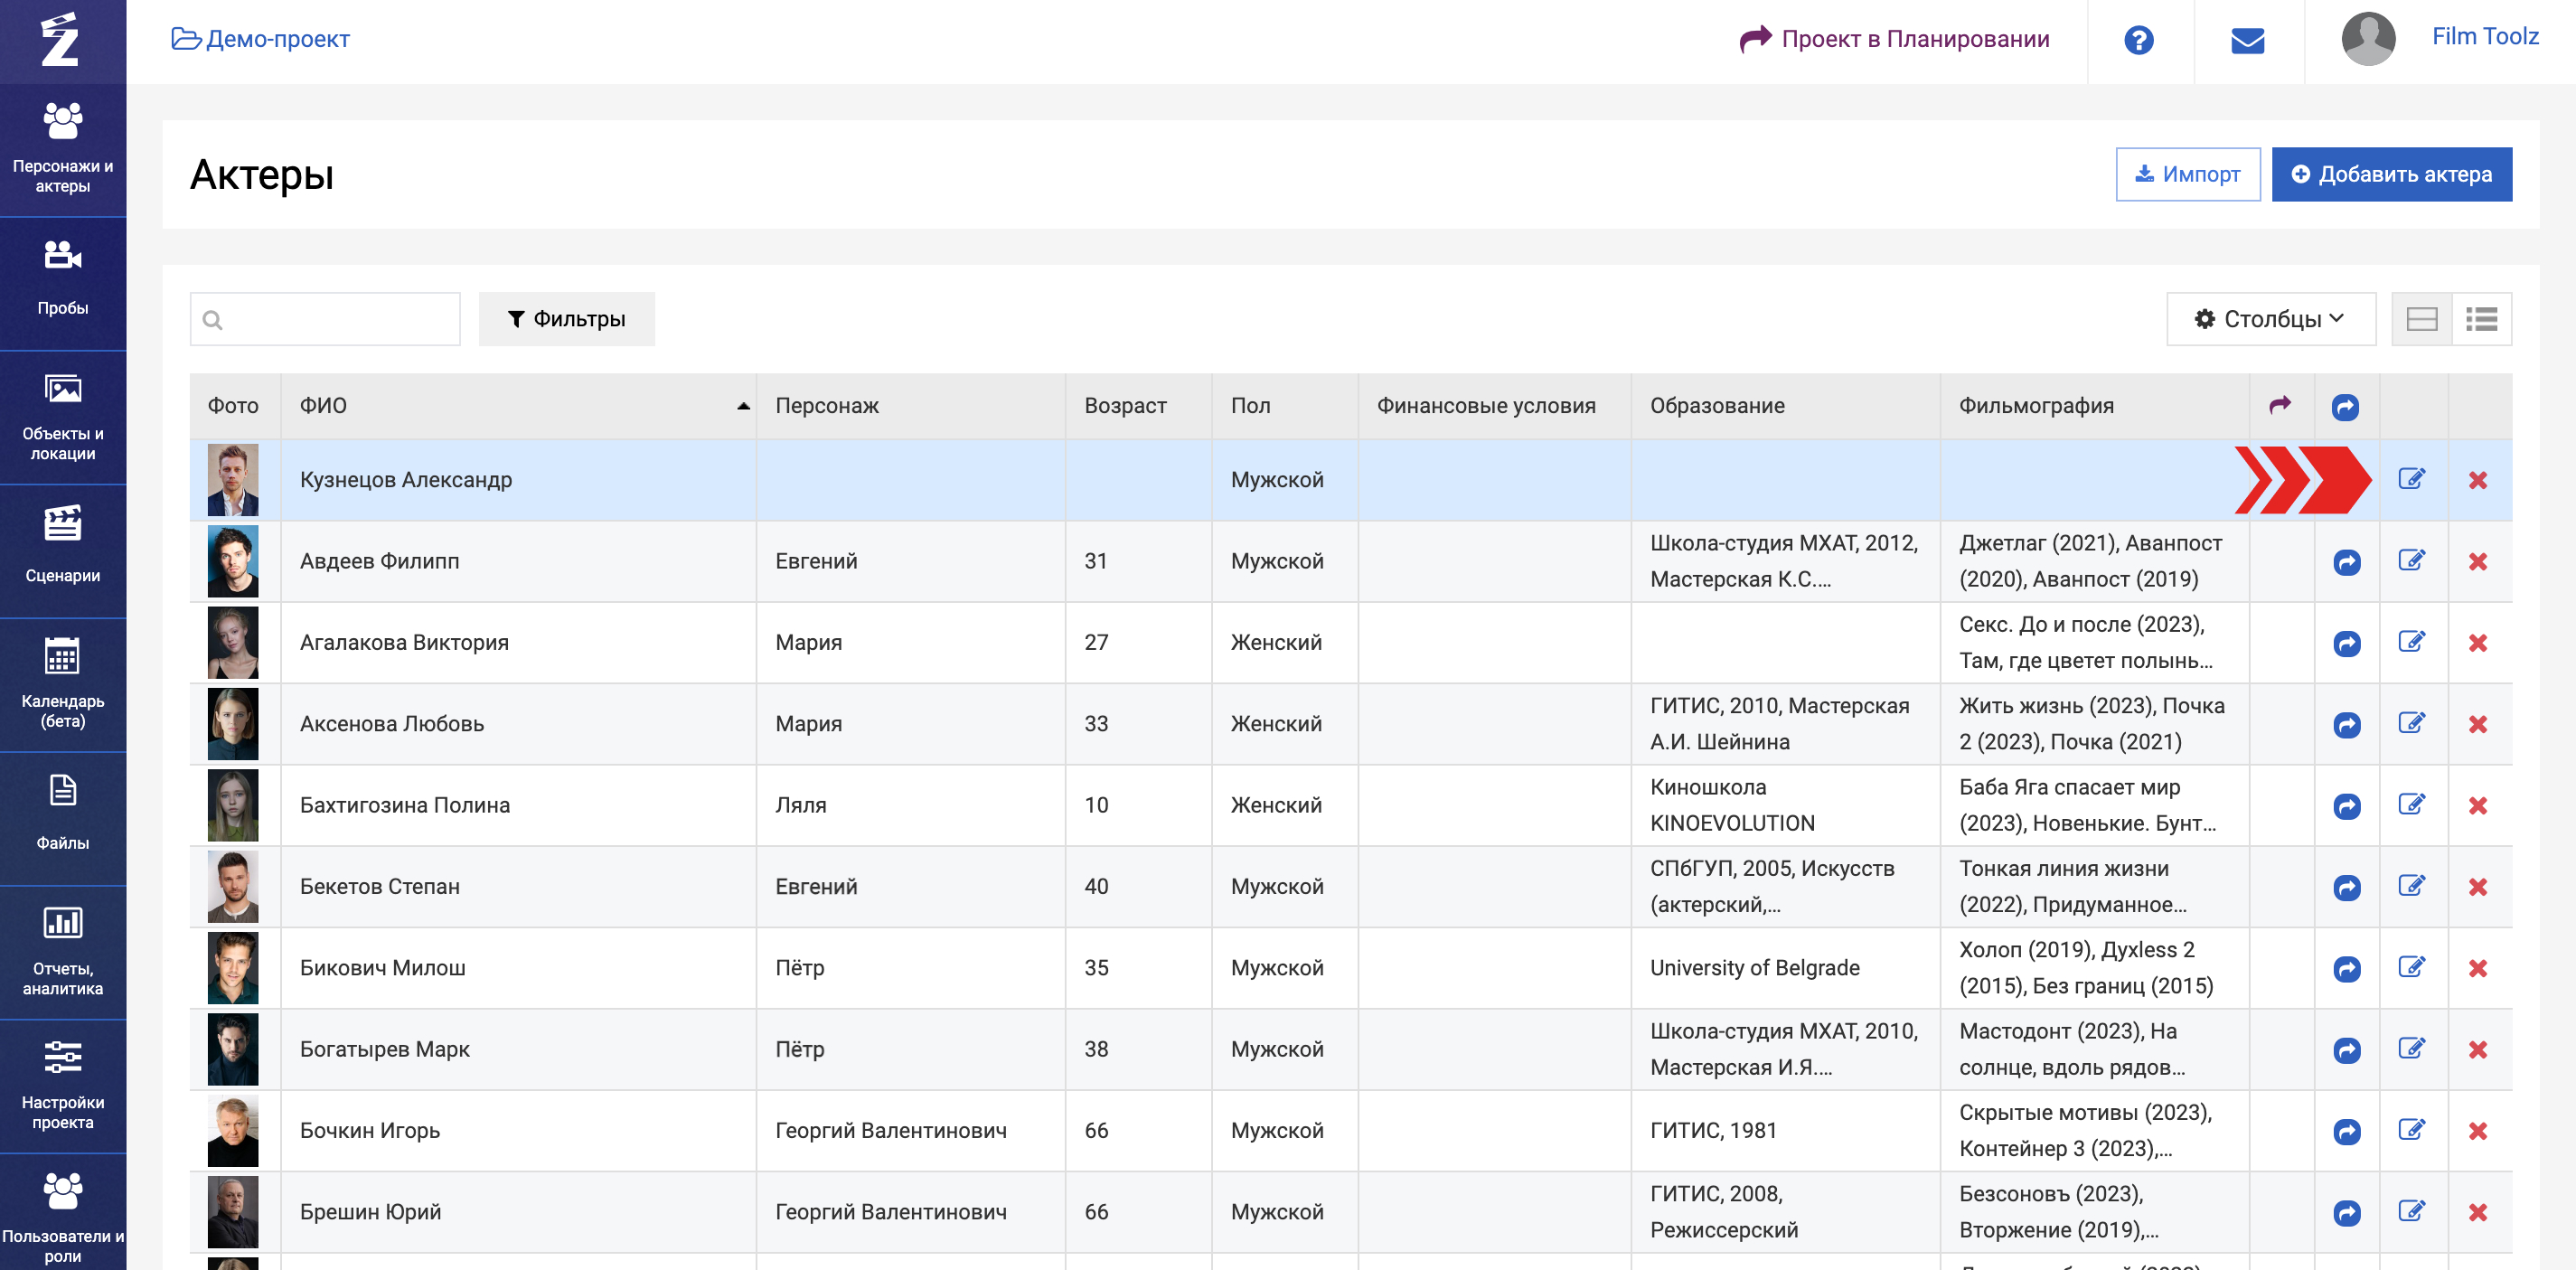Click the Импорт button
This screenshot has width=2576, height=1270.
pyautogui.click(x=2187, y=174)
